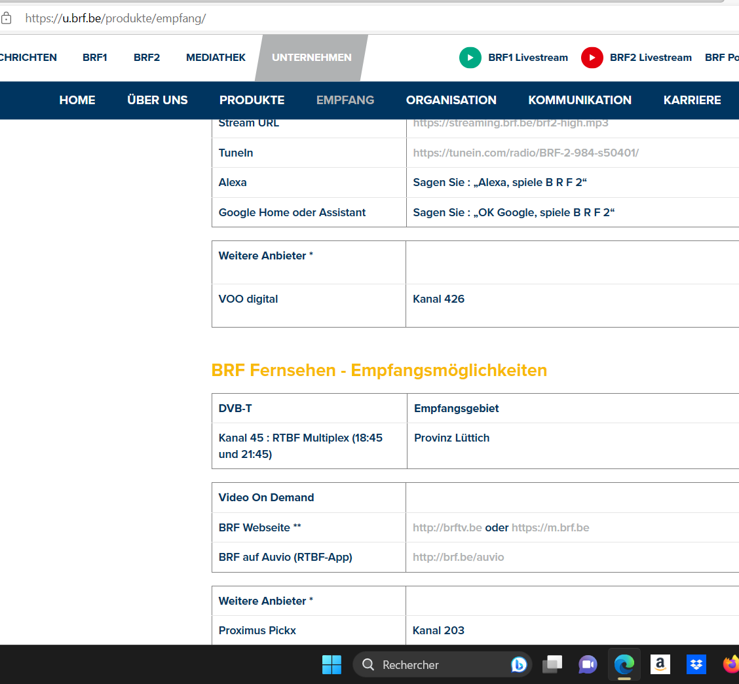Image resolution: width=739 pixels, height=684 pixels.
Task: Open the MEDIATHEK navigation item
Action: click(216, 58)
